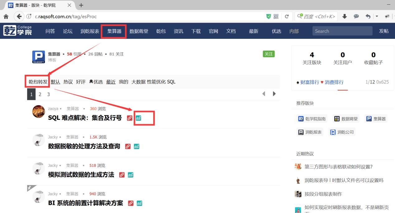The height and width of the screenshot is (213, 395).
Task: Click the green chart icon beside SQL 难点解决
Action: [x=138, y=118]
